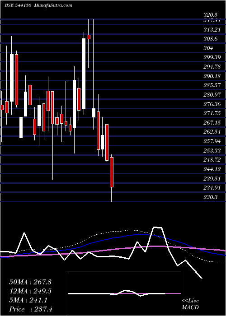This screenshot has height=316, width=226.
Task: Click the 244.12 price level label
Action: click(212, 169)
